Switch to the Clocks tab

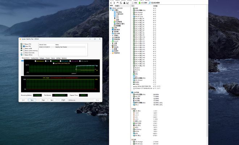53,58
